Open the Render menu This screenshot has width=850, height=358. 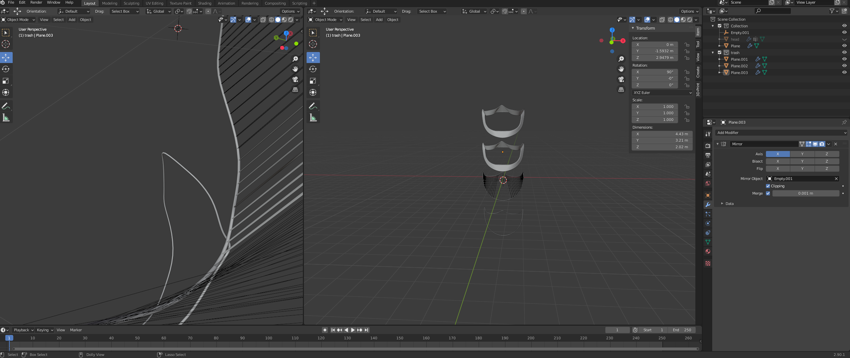coord(36,3)
